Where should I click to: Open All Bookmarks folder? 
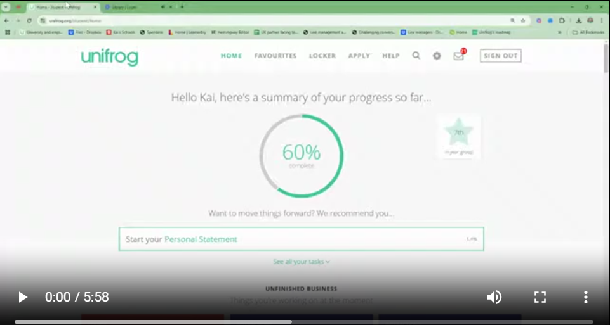(x=588, y=32)
